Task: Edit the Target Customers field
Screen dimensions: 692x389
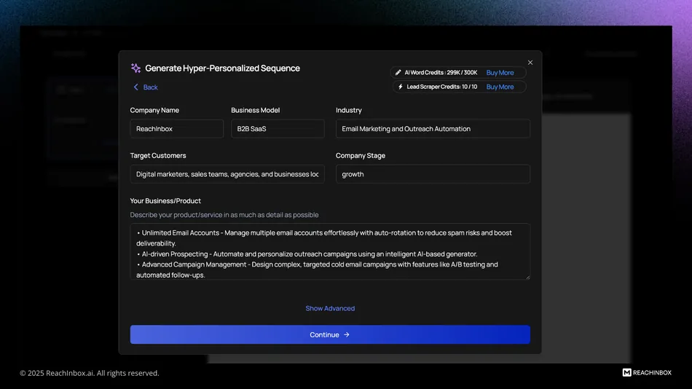Action: pos(227,174)
